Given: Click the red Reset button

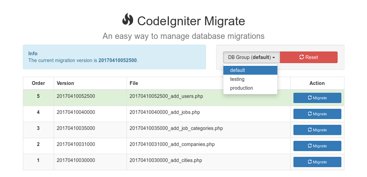Looking at the screenshot, I should (309, 57).
